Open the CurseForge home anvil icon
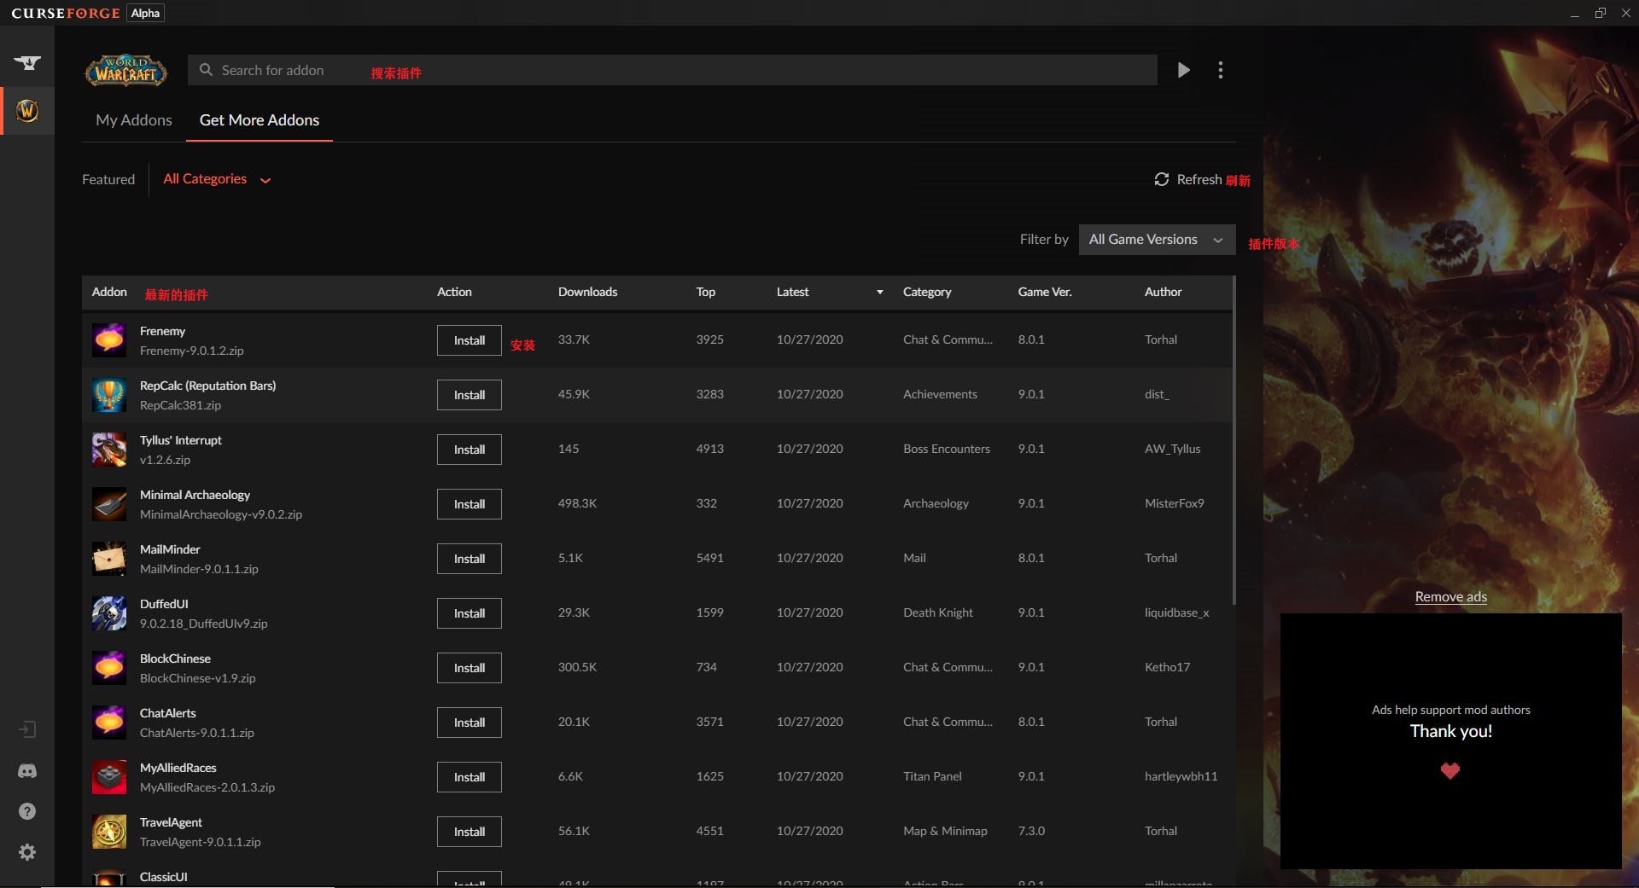Image resolution: width=1639 pixels, height=888 pixels. (x=27, y=62)
